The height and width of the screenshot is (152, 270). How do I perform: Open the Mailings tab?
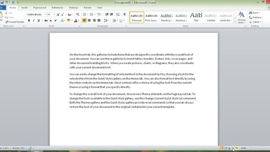(73, 8)
